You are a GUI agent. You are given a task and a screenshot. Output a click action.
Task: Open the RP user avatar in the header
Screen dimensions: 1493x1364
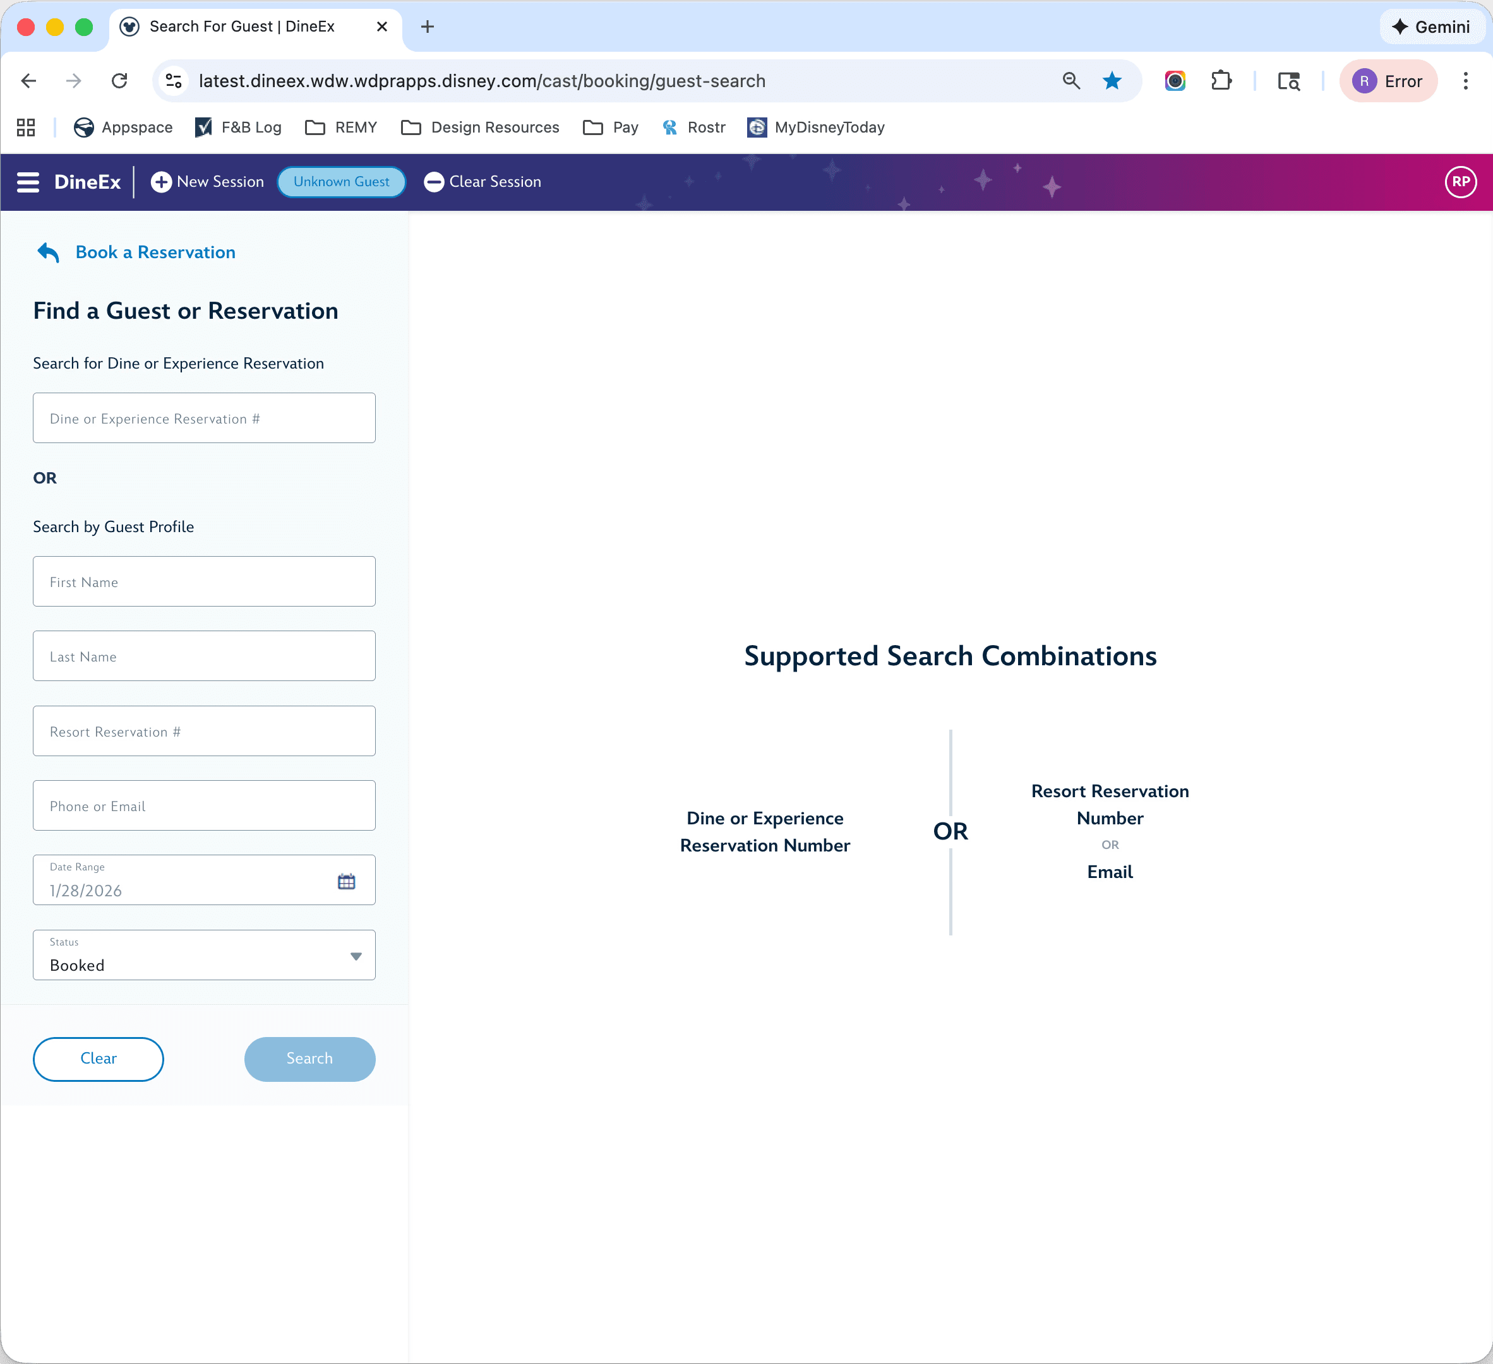point(1460,181)
